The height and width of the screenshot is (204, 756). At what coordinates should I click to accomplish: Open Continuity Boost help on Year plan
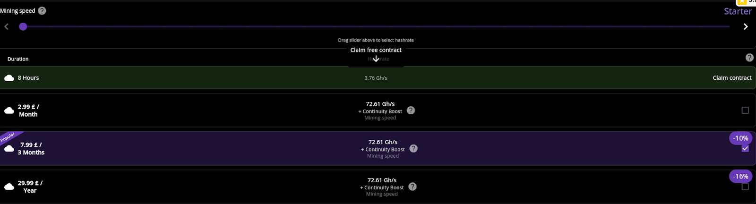(412, 187)
